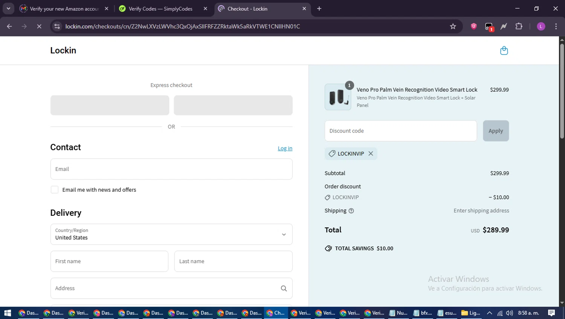
Task: Choose the first express checkout button
Action: point(110,105)
